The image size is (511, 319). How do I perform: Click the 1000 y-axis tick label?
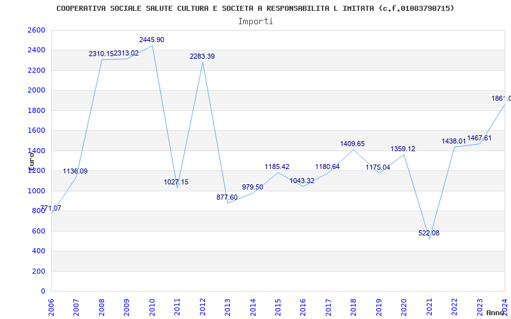click(x=36, y=191)
